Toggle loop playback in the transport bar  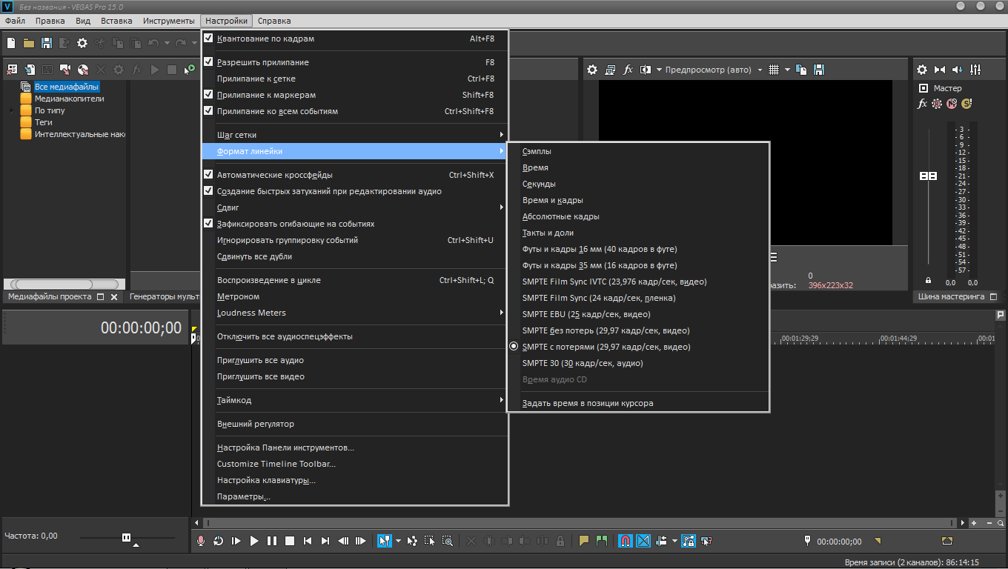coord(219,541)
